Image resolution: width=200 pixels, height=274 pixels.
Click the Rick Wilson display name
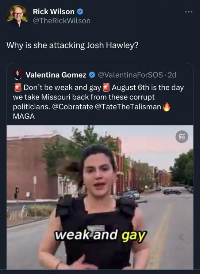click(x=54, y=12)
